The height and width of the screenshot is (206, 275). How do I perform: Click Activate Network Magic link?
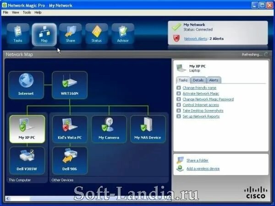pos(201,93)
